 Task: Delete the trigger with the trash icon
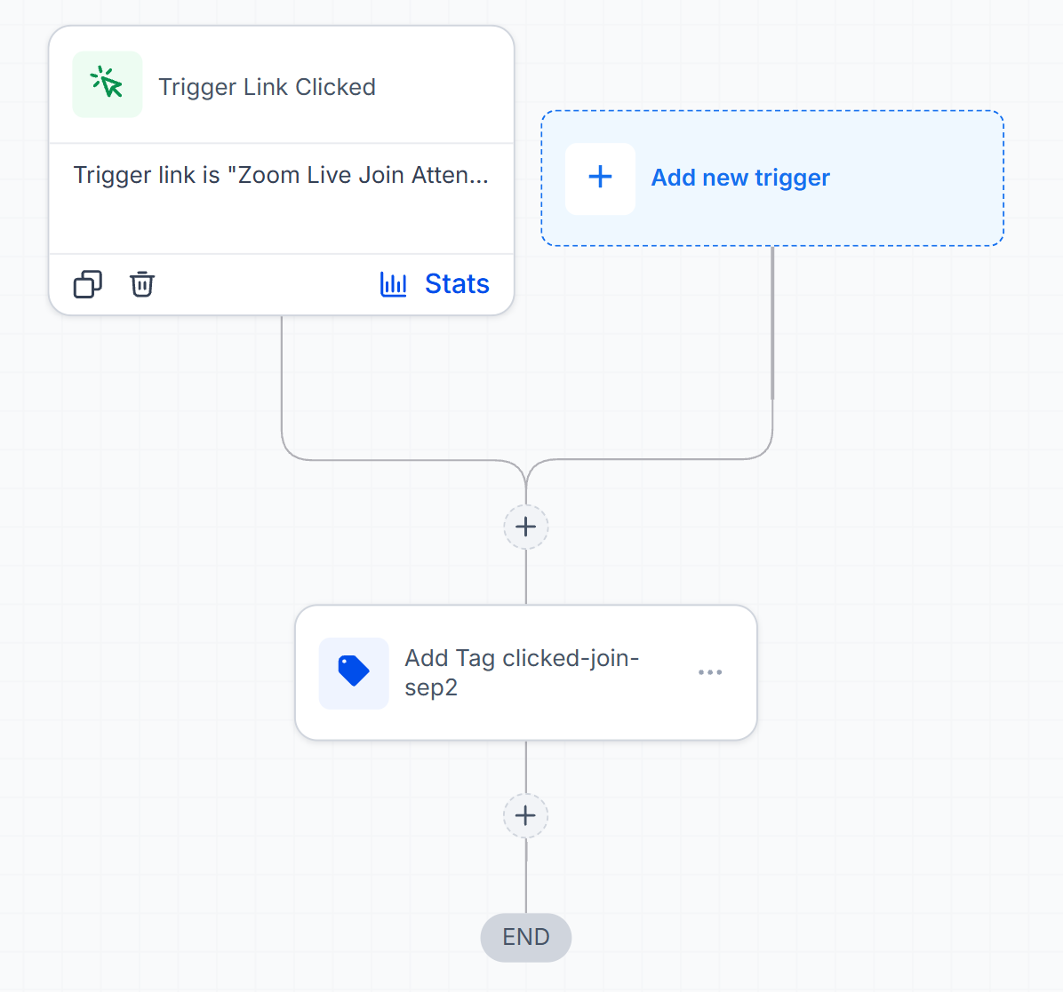click(141, 284)
